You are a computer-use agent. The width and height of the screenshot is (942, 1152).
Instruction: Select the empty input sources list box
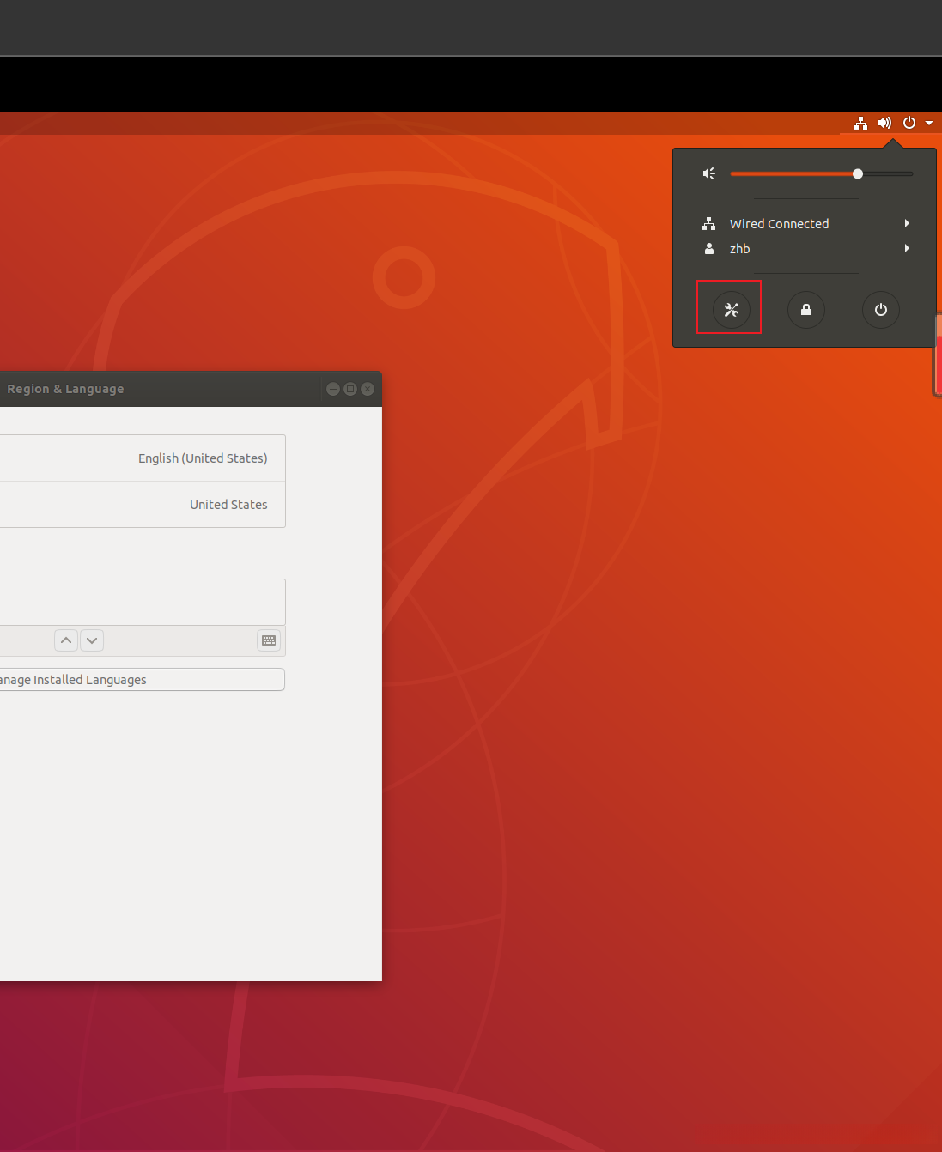(143, 602)
